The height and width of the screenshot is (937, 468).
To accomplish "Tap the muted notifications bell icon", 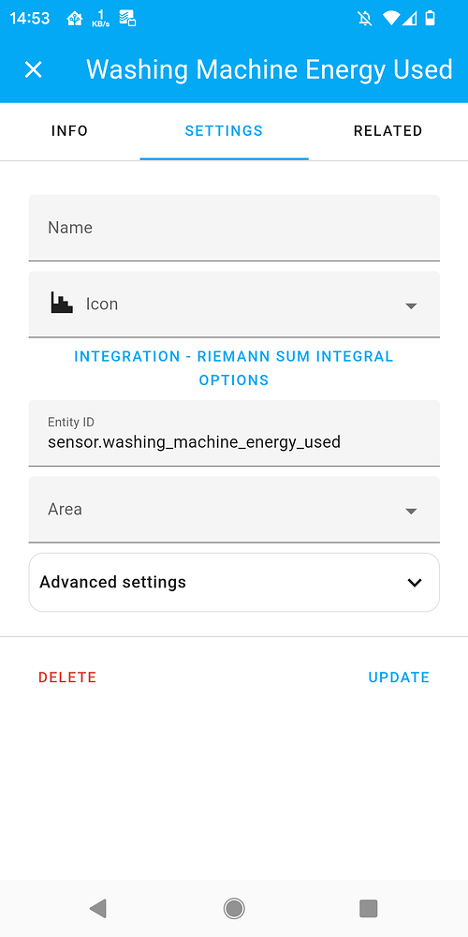I will [365, 19].
